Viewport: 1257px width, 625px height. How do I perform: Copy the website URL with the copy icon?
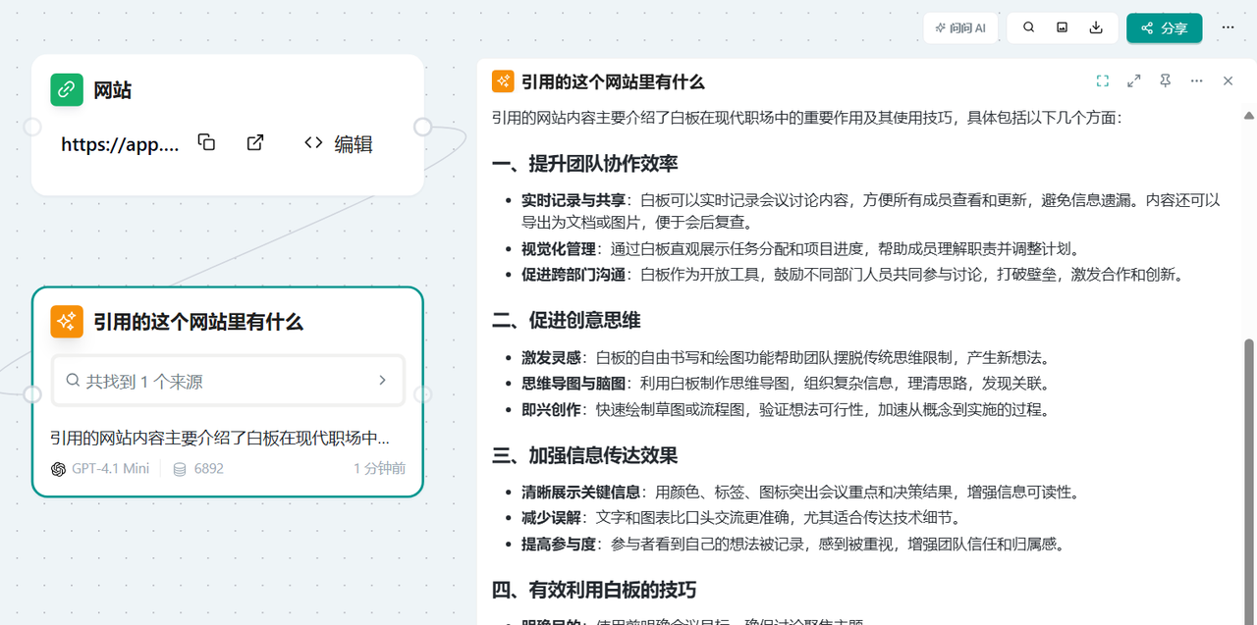(x=206, y=142)
